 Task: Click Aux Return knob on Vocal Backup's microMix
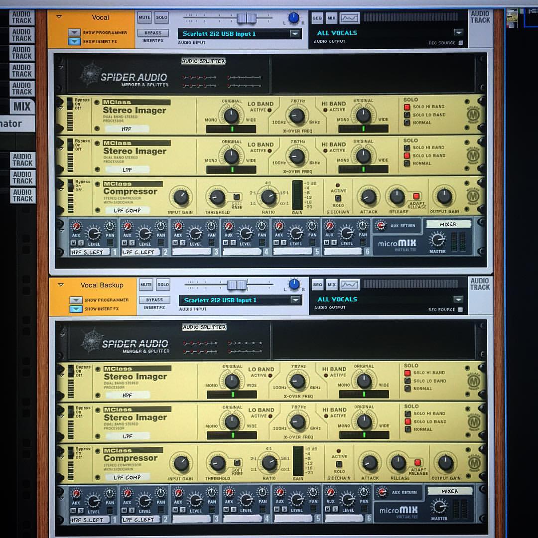pyautogui.click(x=382, y=492)
